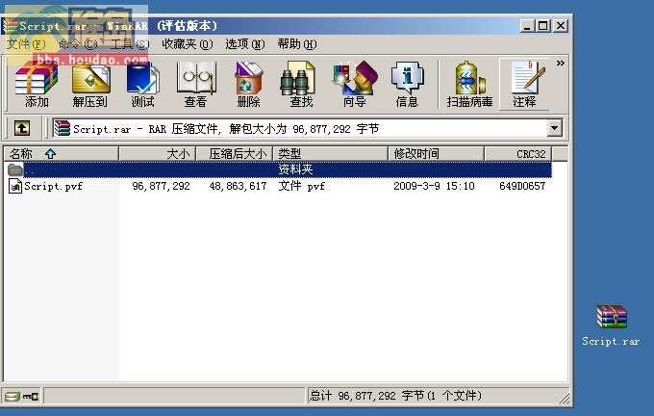Go up one level with the up-arrow button
This screenshot has width=654, height=416.
point(22,128)
